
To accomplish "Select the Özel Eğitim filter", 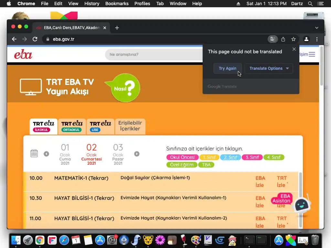I will 182,165.
